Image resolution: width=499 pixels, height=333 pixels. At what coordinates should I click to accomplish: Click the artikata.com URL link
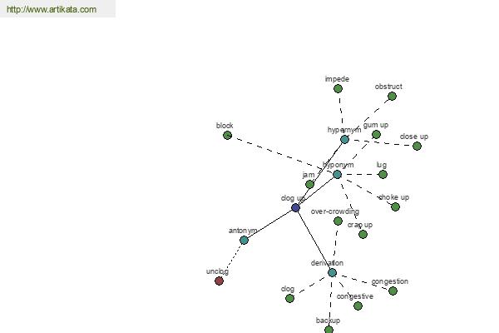(50, 10)
